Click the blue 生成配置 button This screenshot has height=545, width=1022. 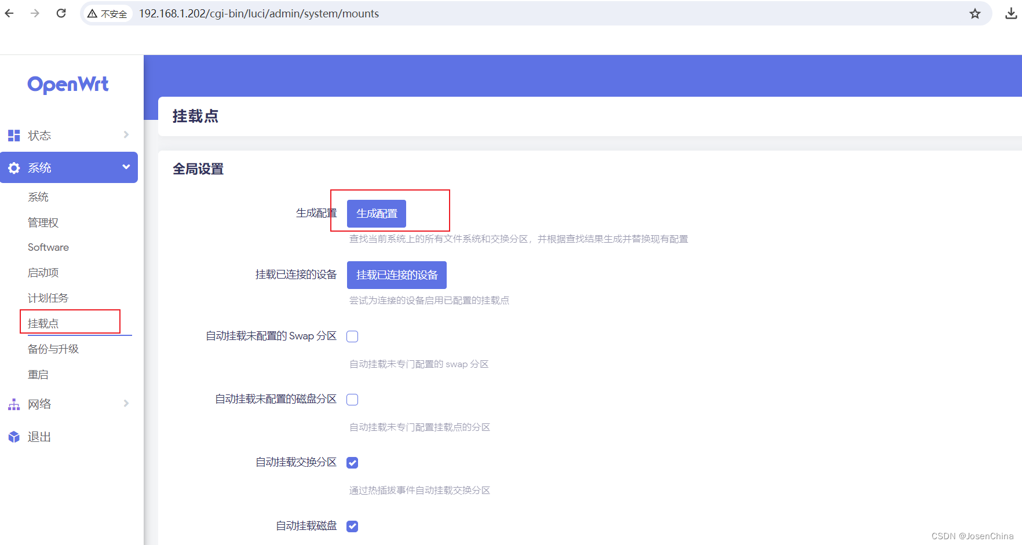click(x=377, y=214)
